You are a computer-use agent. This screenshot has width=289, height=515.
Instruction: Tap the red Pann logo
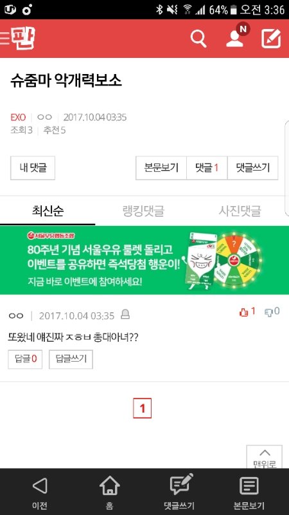(x=23, y=38)
